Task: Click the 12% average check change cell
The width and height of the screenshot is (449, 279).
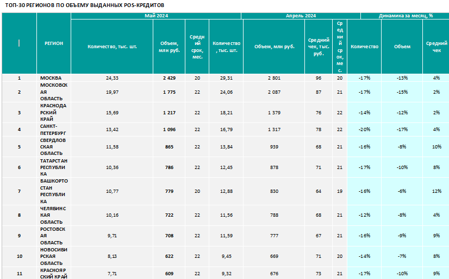Action: 436,191
